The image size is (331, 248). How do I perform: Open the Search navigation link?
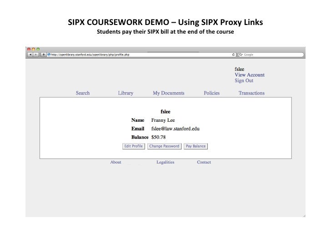coord(83,93)
